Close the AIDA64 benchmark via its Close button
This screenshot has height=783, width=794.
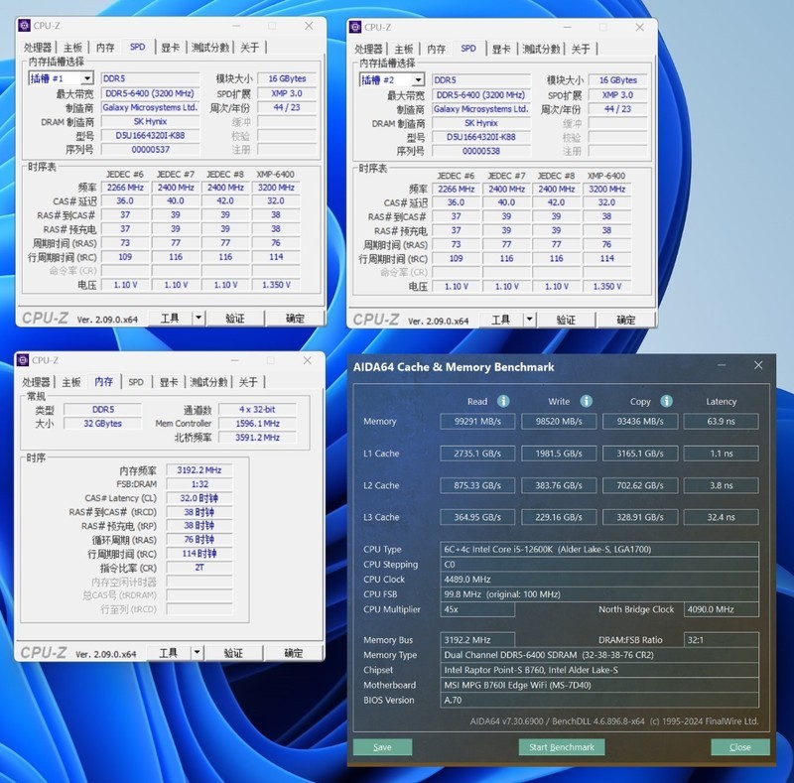tap(738, 747)
